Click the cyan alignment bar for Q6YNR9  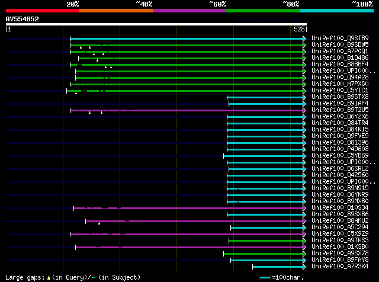pos(265,195)
